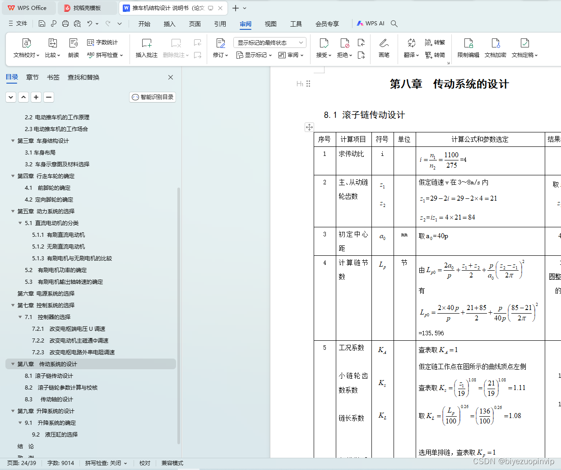Click the Undo arrow icon
The image size is (561, 470).
pos(90,23)
